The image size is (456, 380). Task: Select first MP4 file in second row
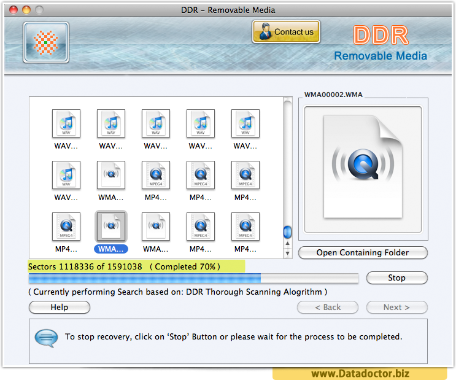(156, 175)
